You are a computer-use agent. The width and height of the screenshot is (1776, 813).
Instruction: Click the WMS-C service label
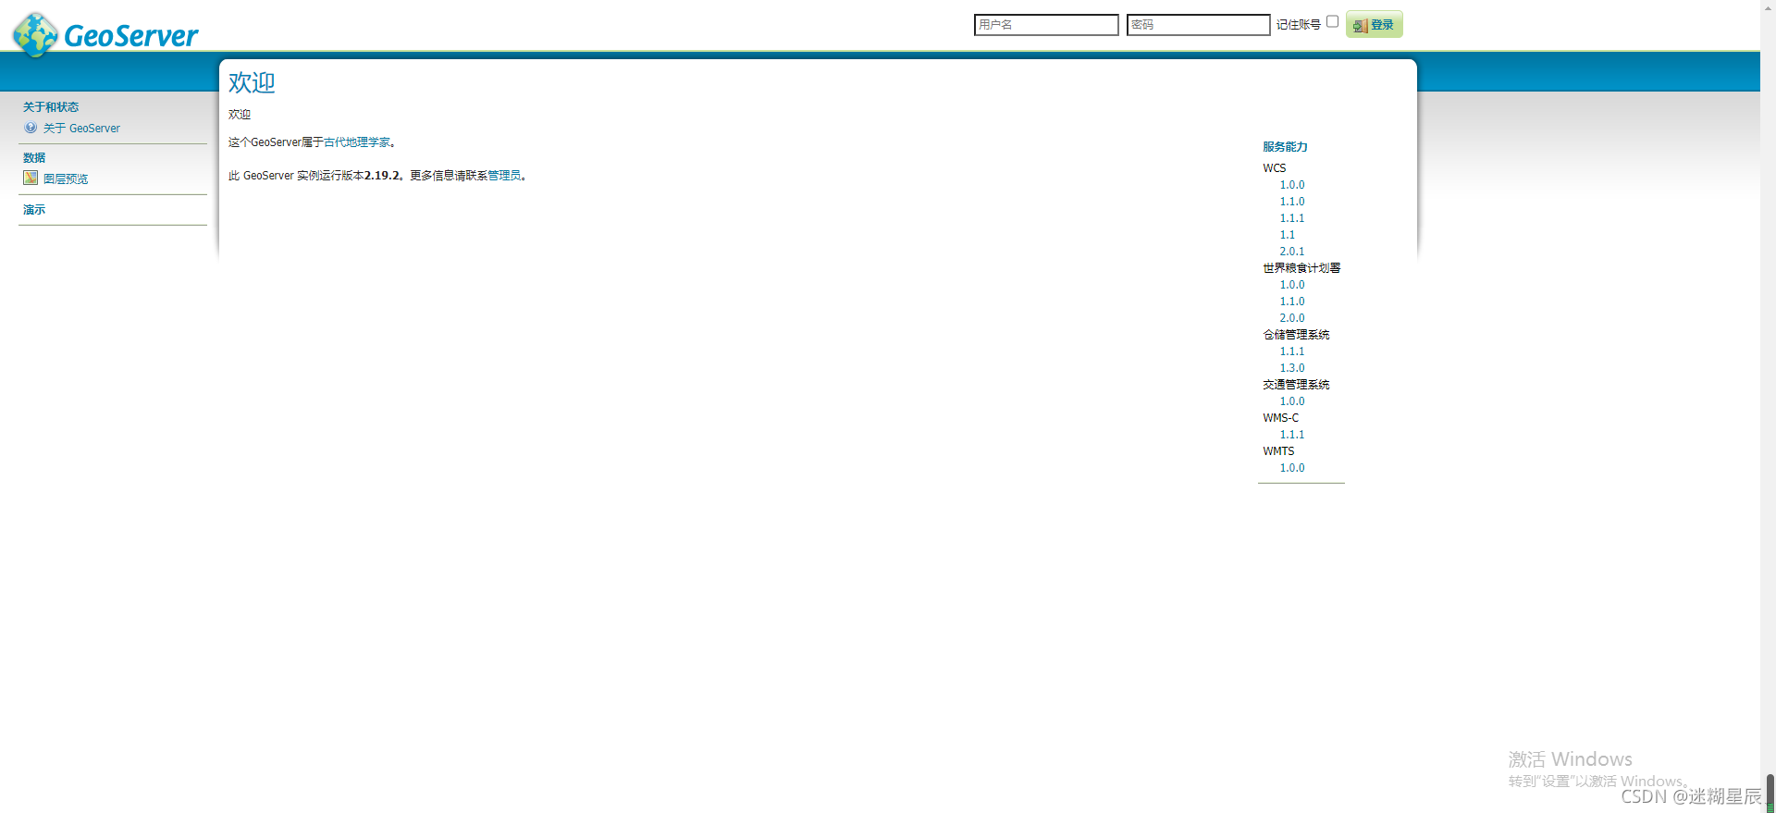(x=1280, y=418)
